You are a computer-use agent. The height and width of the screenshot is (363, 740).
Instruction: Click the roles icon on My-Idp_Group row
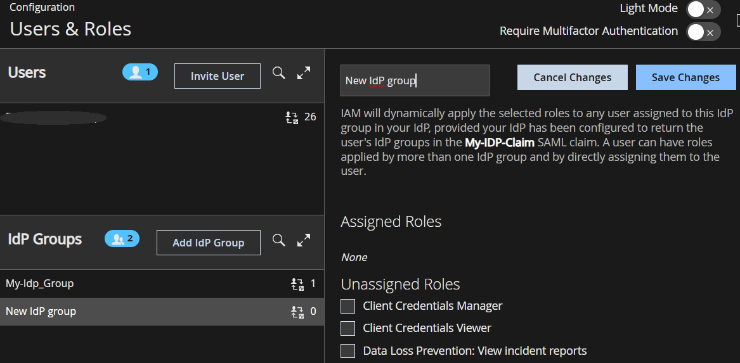pyautogui.click(x=297, y=284)
